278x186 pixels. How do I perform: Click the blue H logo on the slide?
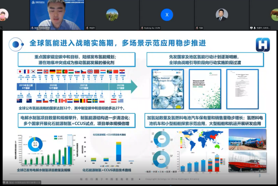coord(263,45)
